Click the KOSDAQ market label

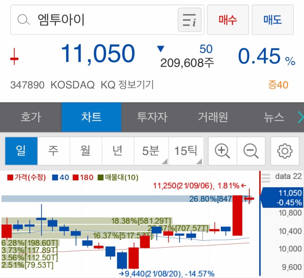click(x=73, y=85)
